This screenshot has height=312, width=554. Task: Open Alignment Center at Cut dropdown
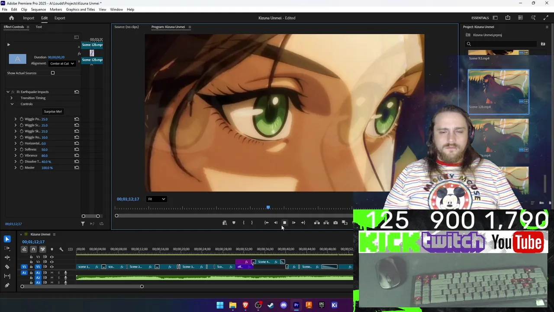click(62, 63)
